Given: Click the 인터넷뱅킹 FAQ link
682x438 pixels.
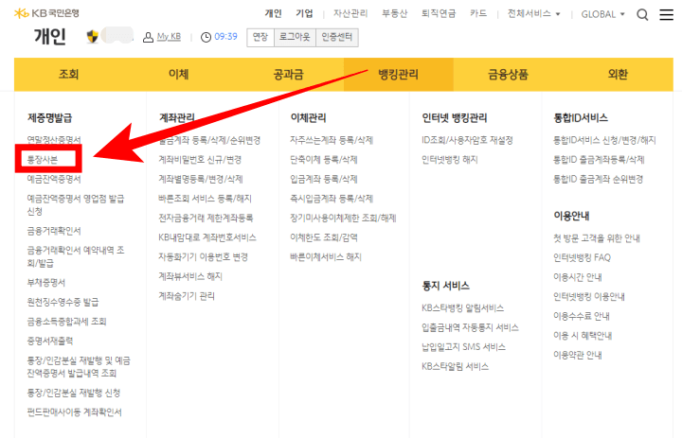Looking at the screenshot, I should [x=583, y=257].
